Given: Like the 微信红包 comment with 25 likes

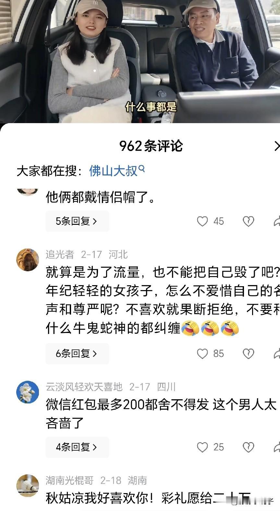Looking at the screenshot, I should [202, 447].
